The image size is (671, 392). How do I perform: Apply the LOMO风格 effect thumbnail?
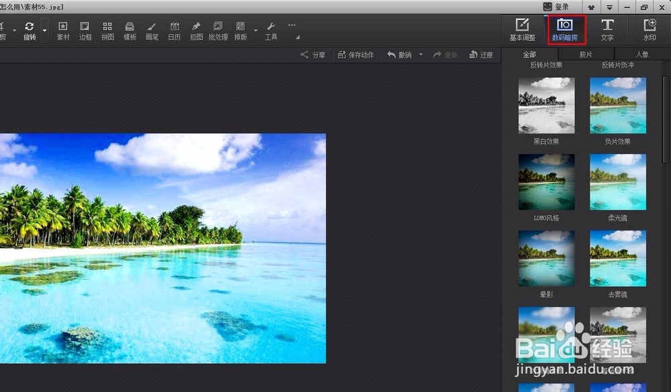[546, 182]
